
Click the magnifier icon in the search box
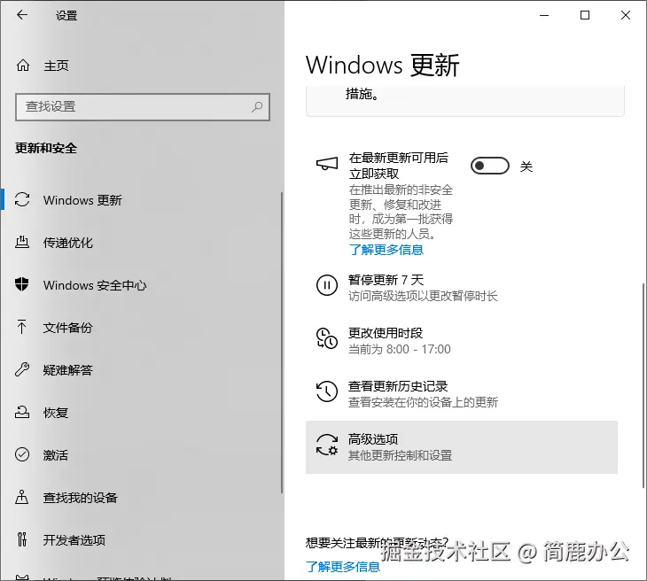pos(257,107)
